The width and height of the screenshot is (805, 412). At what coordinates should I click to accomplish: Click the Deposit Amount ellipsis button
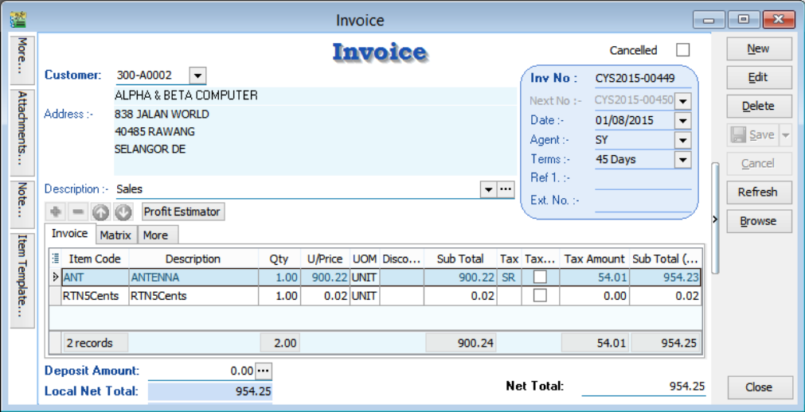[x=264, y=371]
